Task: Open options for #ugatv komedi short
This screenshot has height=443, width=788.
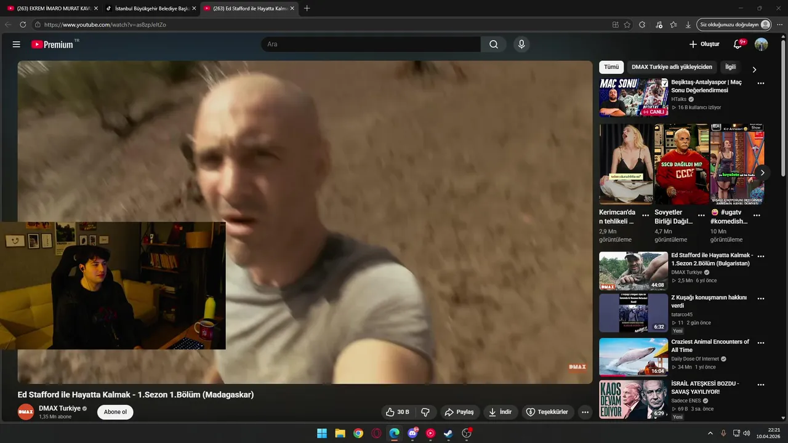Action: (x=757, y=216)
